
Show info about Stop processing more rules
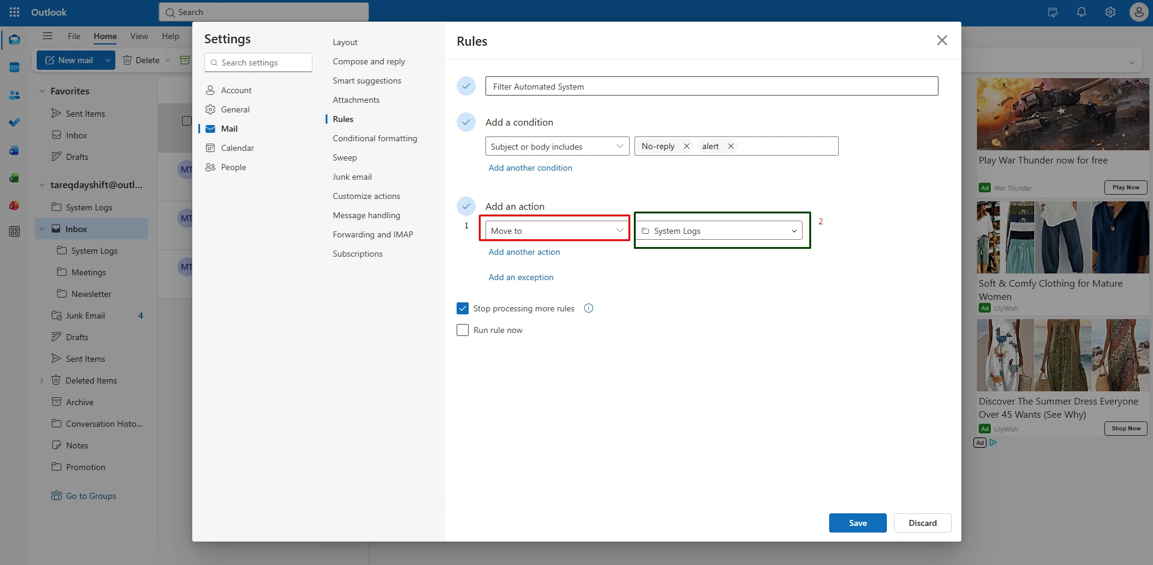[589, 308]
